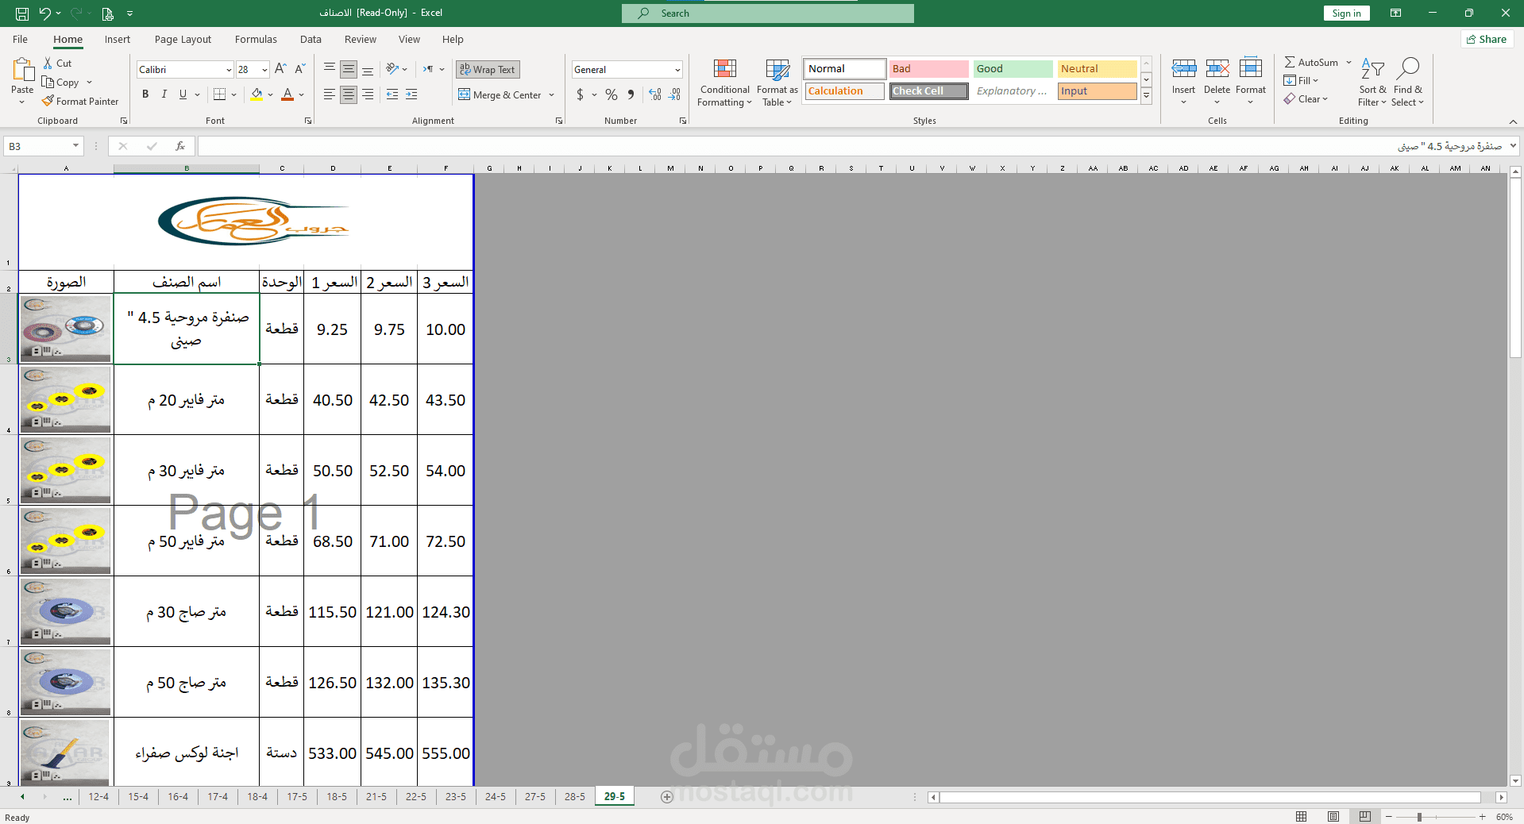Viewport: 1524px width, 824px height.
Task: Click the Undo arrow icon
Action: point(45,13)
